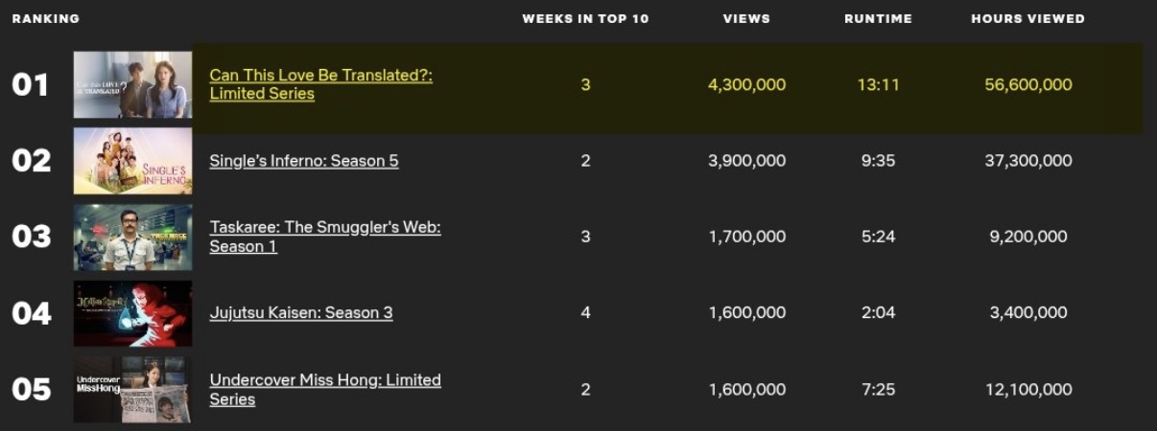Click the Ranking column header

(45, 18)
